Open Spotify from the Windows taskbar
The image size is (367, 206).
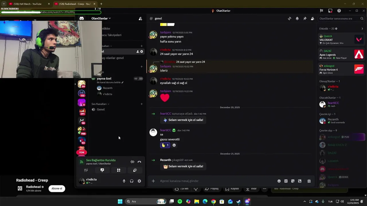point(180,202)
